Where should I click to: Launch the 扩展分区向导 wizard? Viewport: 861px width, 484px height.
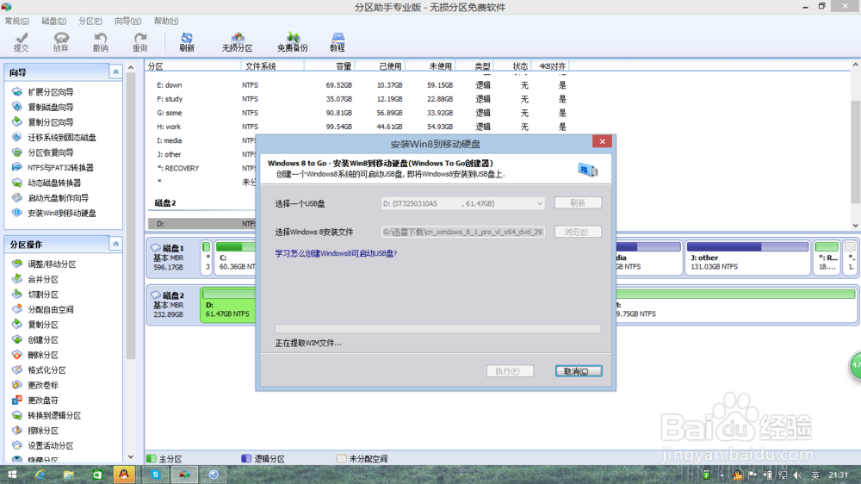pos(51,92)
